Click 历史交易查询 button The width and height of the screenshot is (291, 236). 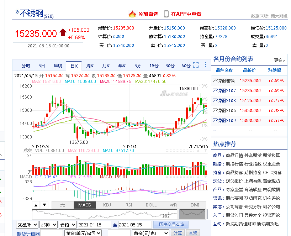tap(171, 225)
